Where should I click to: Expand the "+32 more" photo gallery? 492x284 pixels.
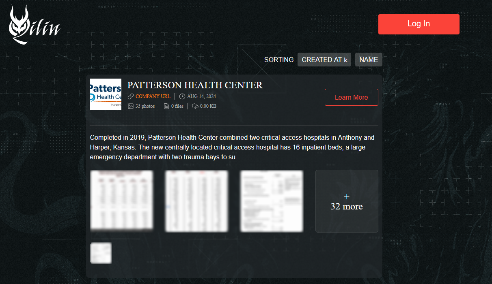point(347,201)
